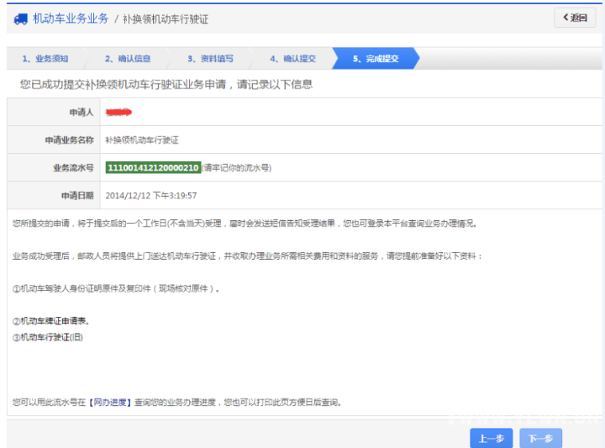Click the active step 5 完成提交
Image resolution: width=605 pixels, height=448 pixels.
tap(375, 59)
